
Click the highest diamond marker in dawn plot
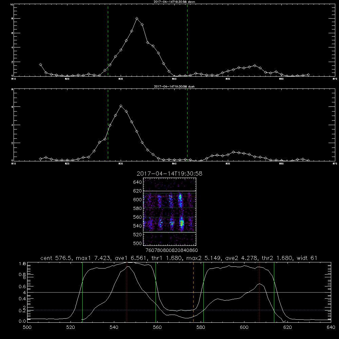tap(137, 19)
